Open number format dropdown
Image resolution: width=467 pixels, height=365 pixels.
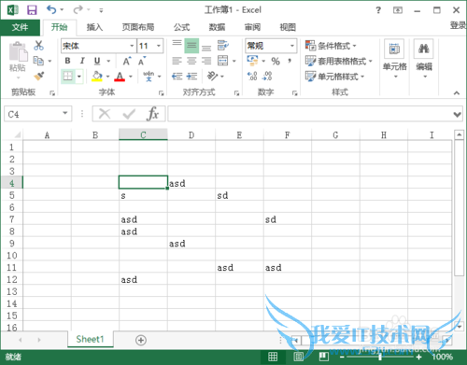coord(292,46)
